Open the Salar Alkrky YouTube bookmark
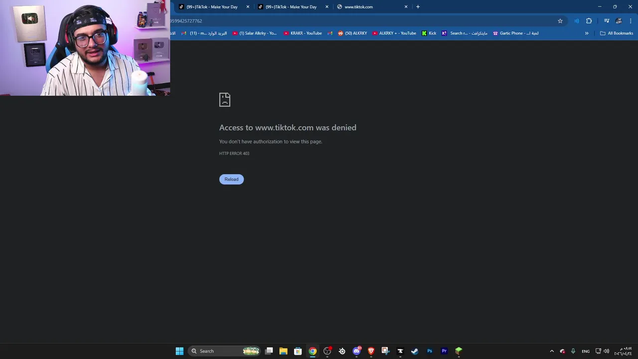This screenshot has height=359, width=638. coord(255,33)
